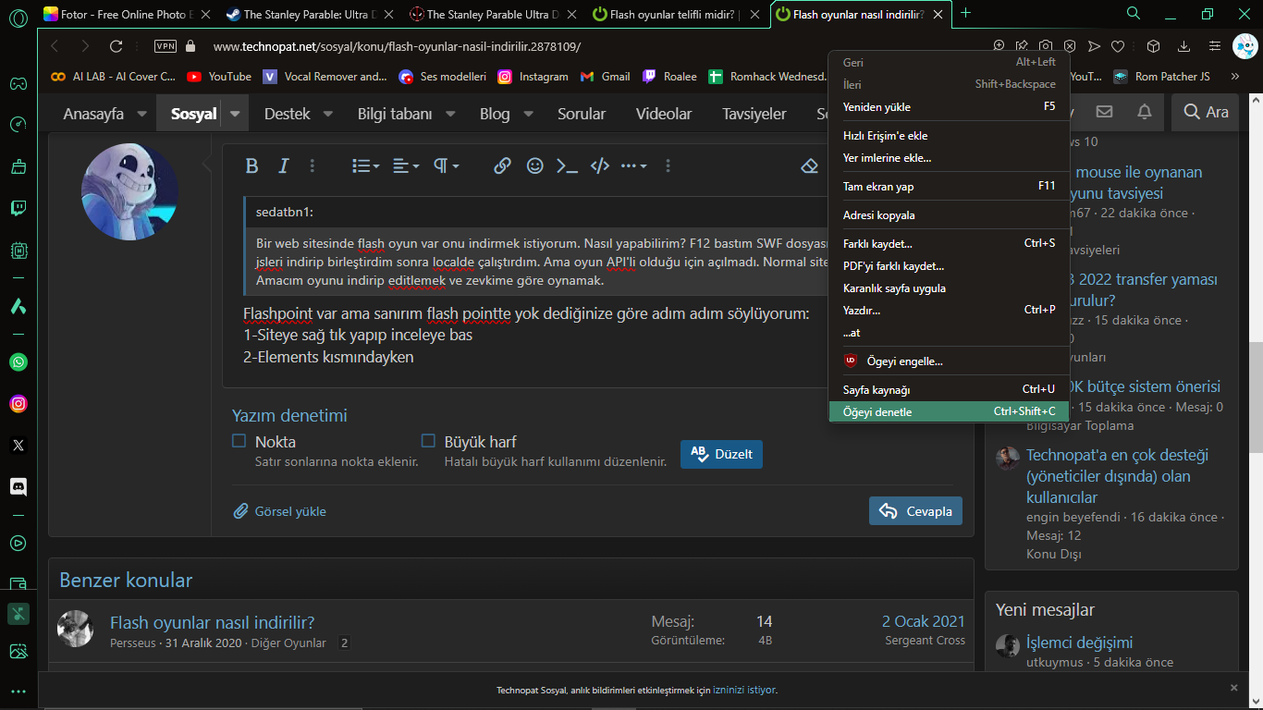
Task: Select Adresi kopyala in the context menu
Action: click(950, 215)
